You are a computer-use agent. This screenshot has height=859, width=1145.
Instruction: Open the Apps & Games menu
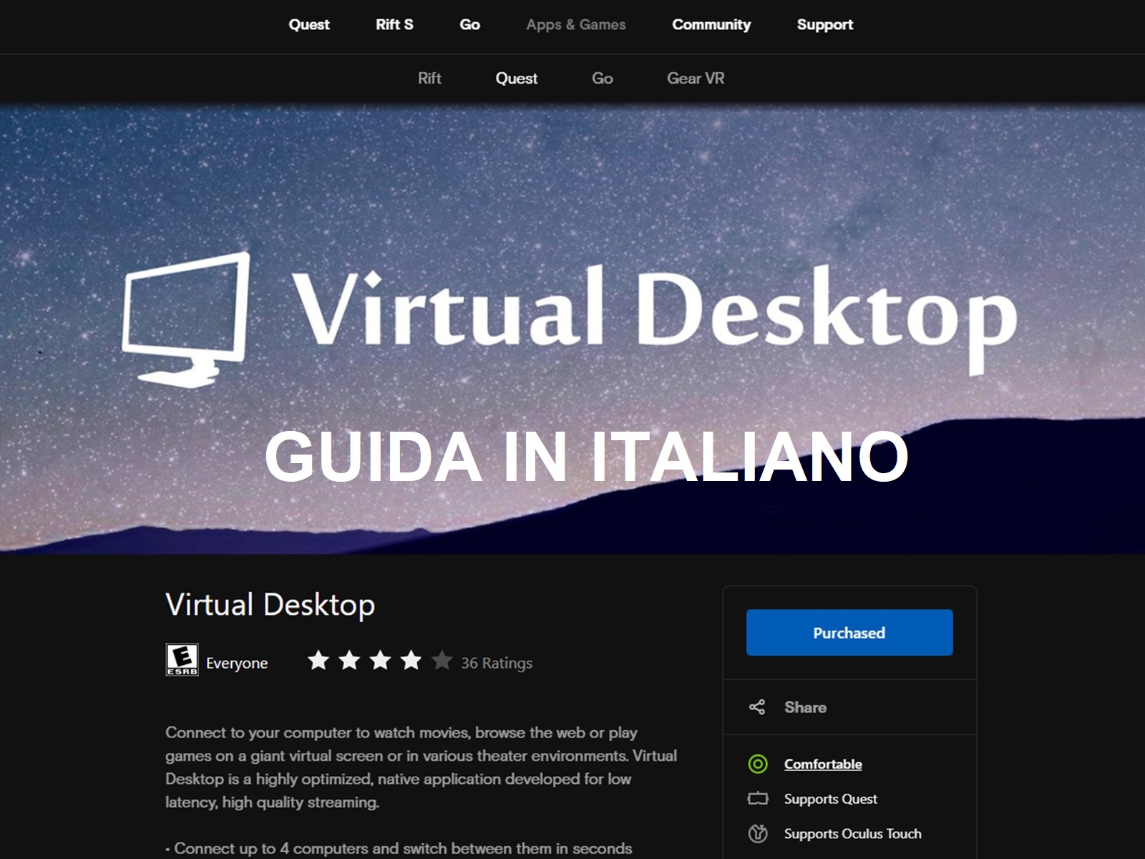tap(576, 24)
